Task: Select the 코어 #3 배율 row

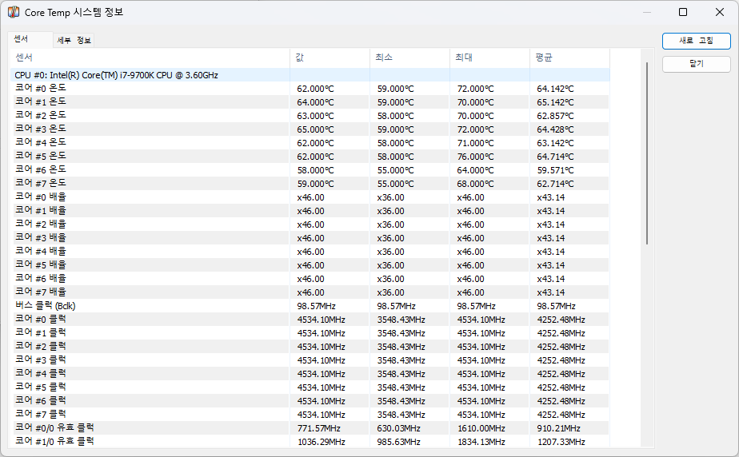Action: (x=310, y=238)
